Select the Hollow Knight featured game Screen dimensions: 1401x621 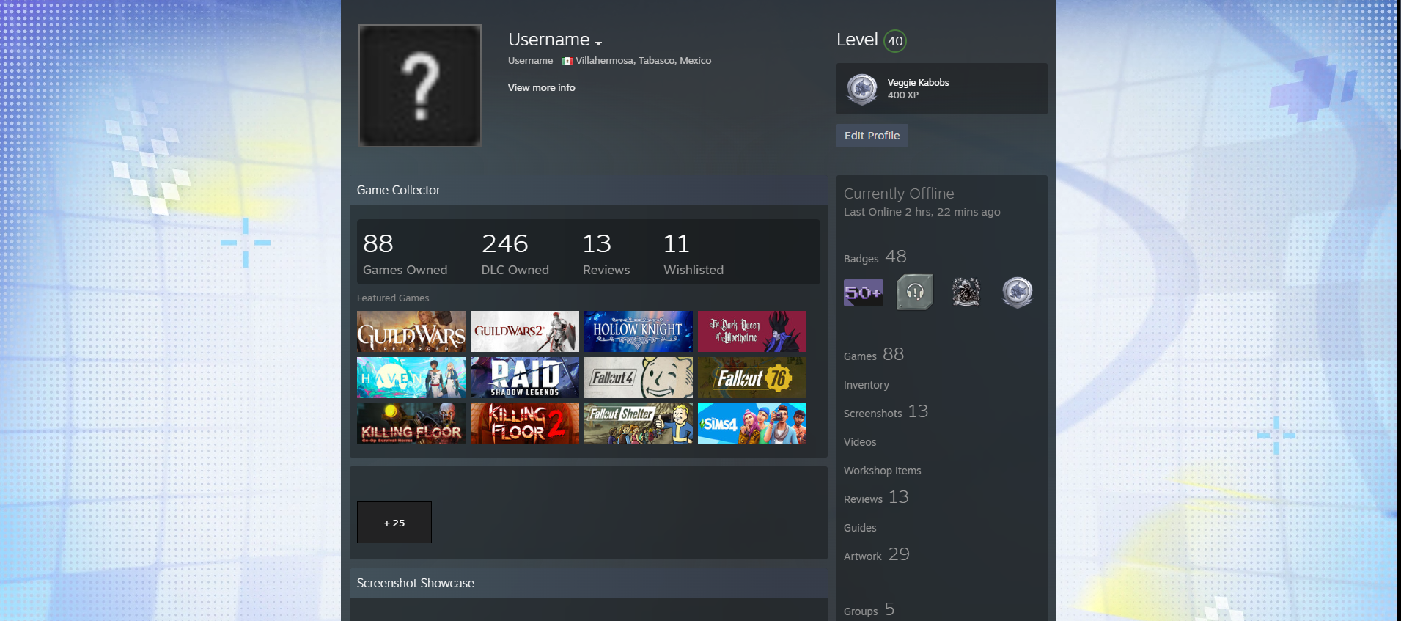pyautogui.click(x=639, y=331)
